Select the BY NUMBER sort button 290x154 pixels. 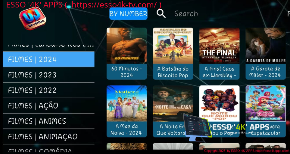[x=128, y=13]
